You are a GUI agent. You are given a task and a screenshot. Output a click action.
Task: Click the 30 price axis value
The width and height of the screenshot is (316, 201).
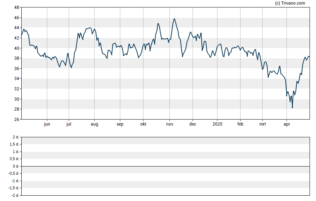point(17,99)
